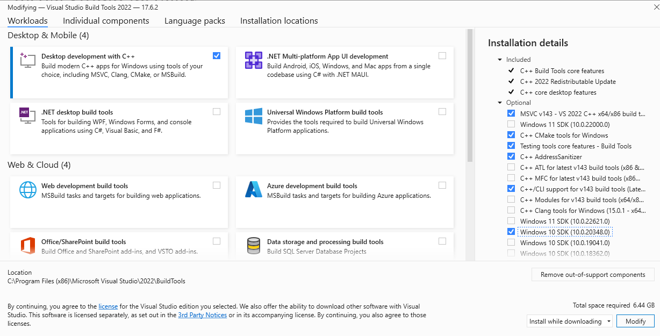The image size is (660, 336).
Task: Click Remove out-of-support components button
Action: (x=593, y=275)
